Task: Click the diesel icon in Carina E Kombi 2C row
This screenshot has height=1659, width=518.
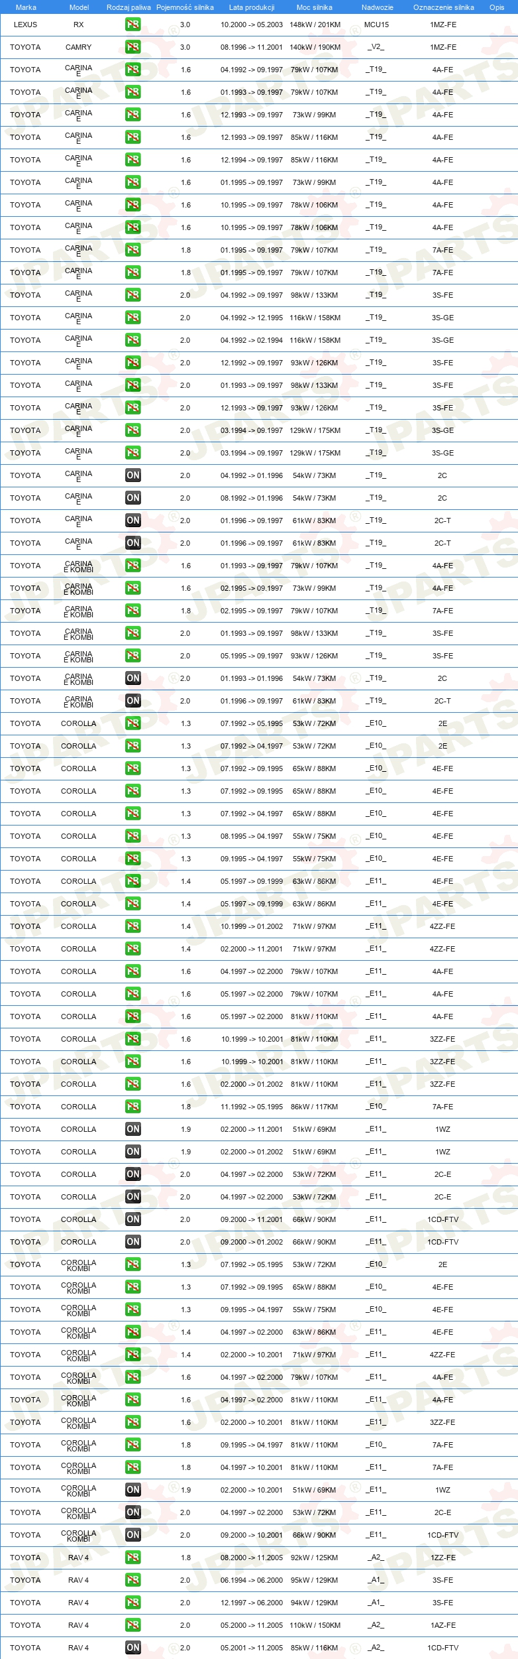Action: coord(132,678)
